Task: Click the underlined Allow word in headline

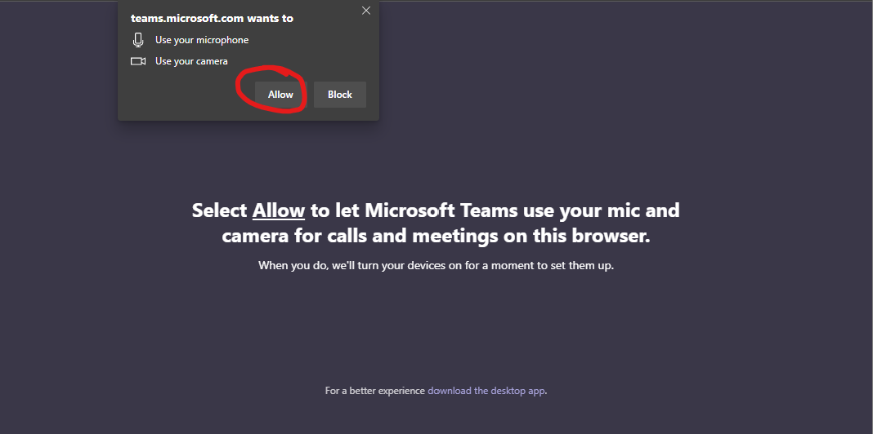Action: pos(279,210)
